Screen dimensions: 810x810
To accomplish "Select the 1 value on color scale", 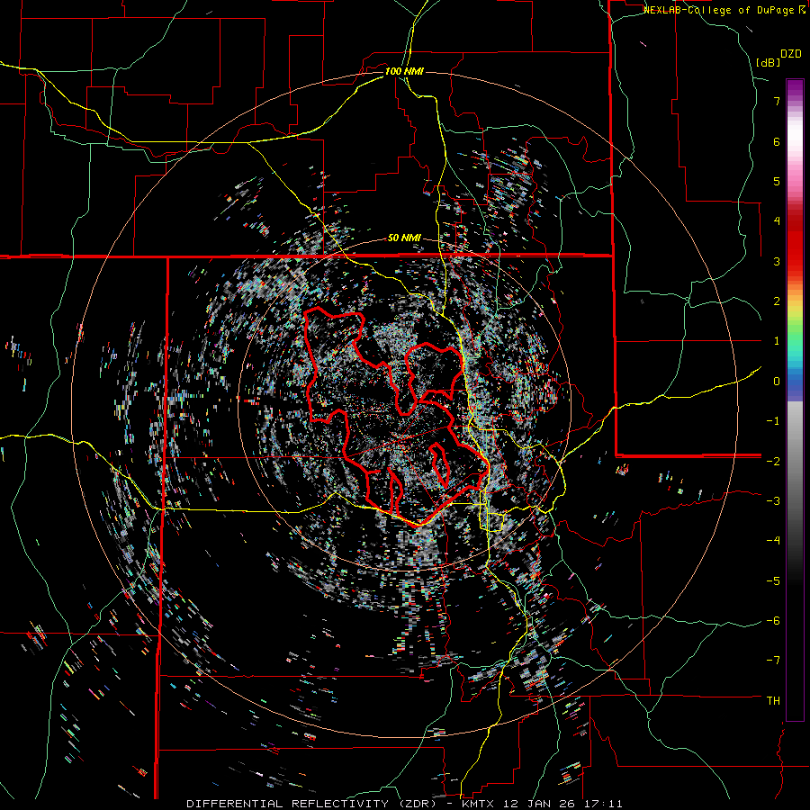I will 777,341.
